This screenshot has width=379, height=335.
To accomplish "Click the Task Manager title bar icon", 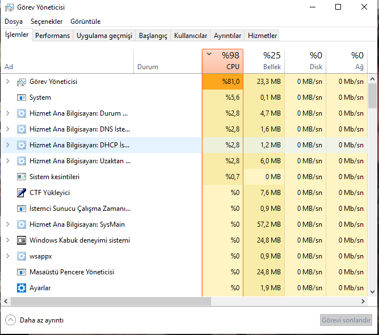I will pyautogui.click(x=10, y=7).
